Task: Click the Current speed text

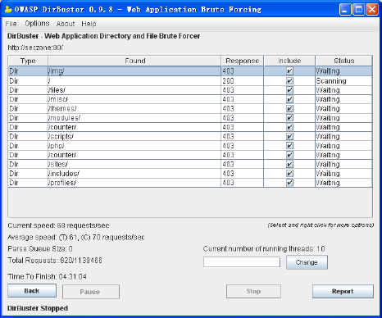Action: pyautogui.click(x=58, y=225)
